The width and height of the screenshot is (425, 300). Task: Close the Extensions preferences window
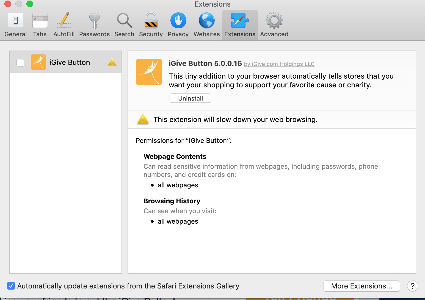click(x=8, y=4)
